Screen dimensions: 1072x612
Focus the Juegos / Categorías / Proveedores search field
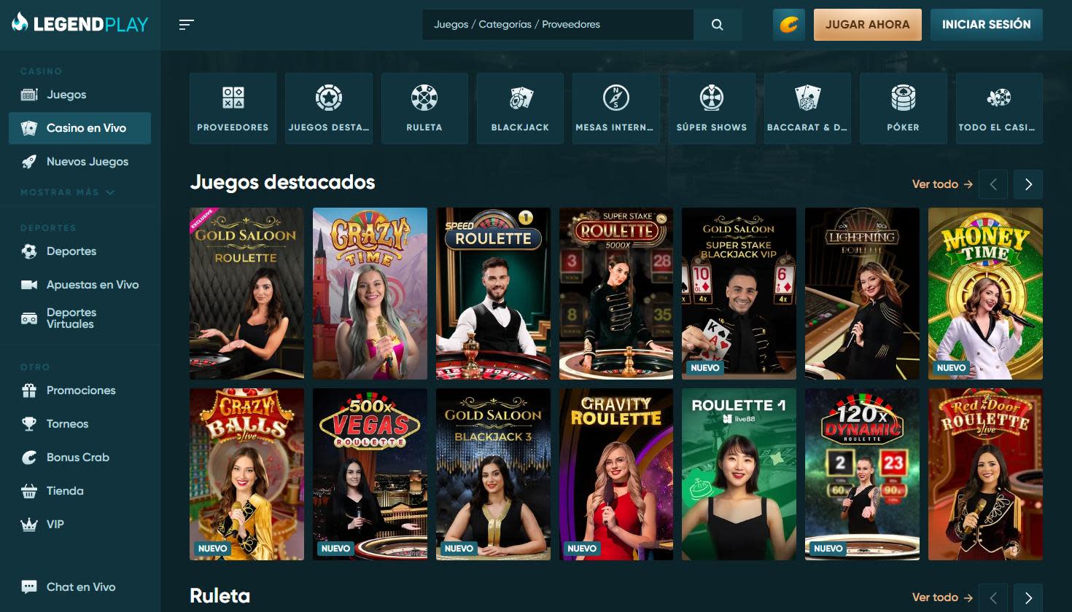click(558, 25)
